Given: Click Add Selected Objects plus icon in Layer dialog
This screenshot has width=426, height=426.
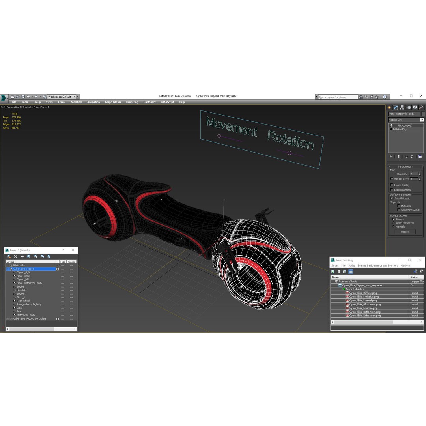Looking at the screenshot, I should [22, 256].
